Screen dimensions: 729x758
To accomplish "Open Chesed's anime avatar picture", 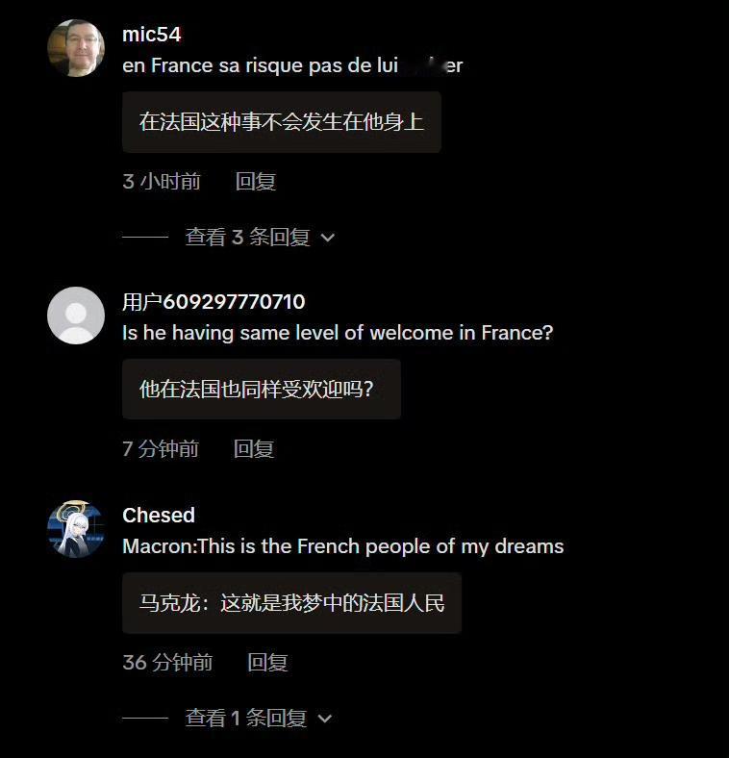I will pos(76,529).
